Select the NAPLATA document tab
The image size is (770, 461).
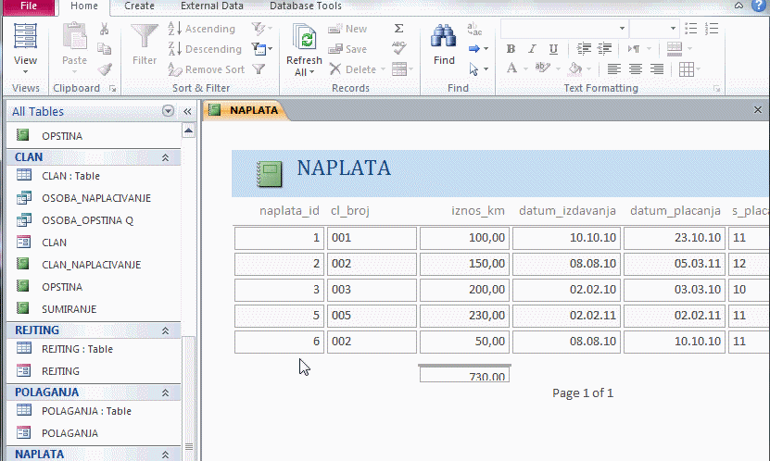click(x=245, y=110)
